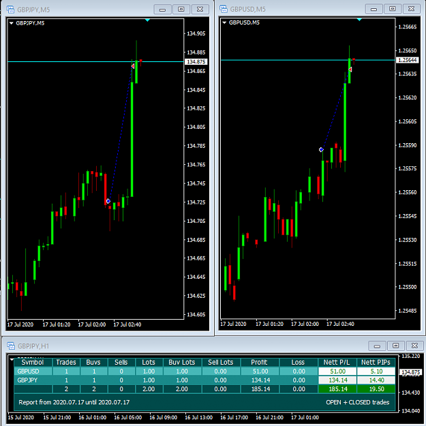Image resolution: width=426 pixels, height=426 pixels.
Task: Maximize the GBPJPY,M5 chart window
Action: tap(181, 10)
